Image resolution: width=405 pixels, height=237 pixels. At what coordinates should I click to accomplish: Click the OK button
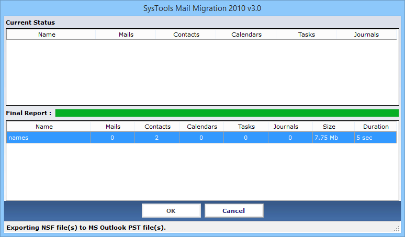pos(171,211)
